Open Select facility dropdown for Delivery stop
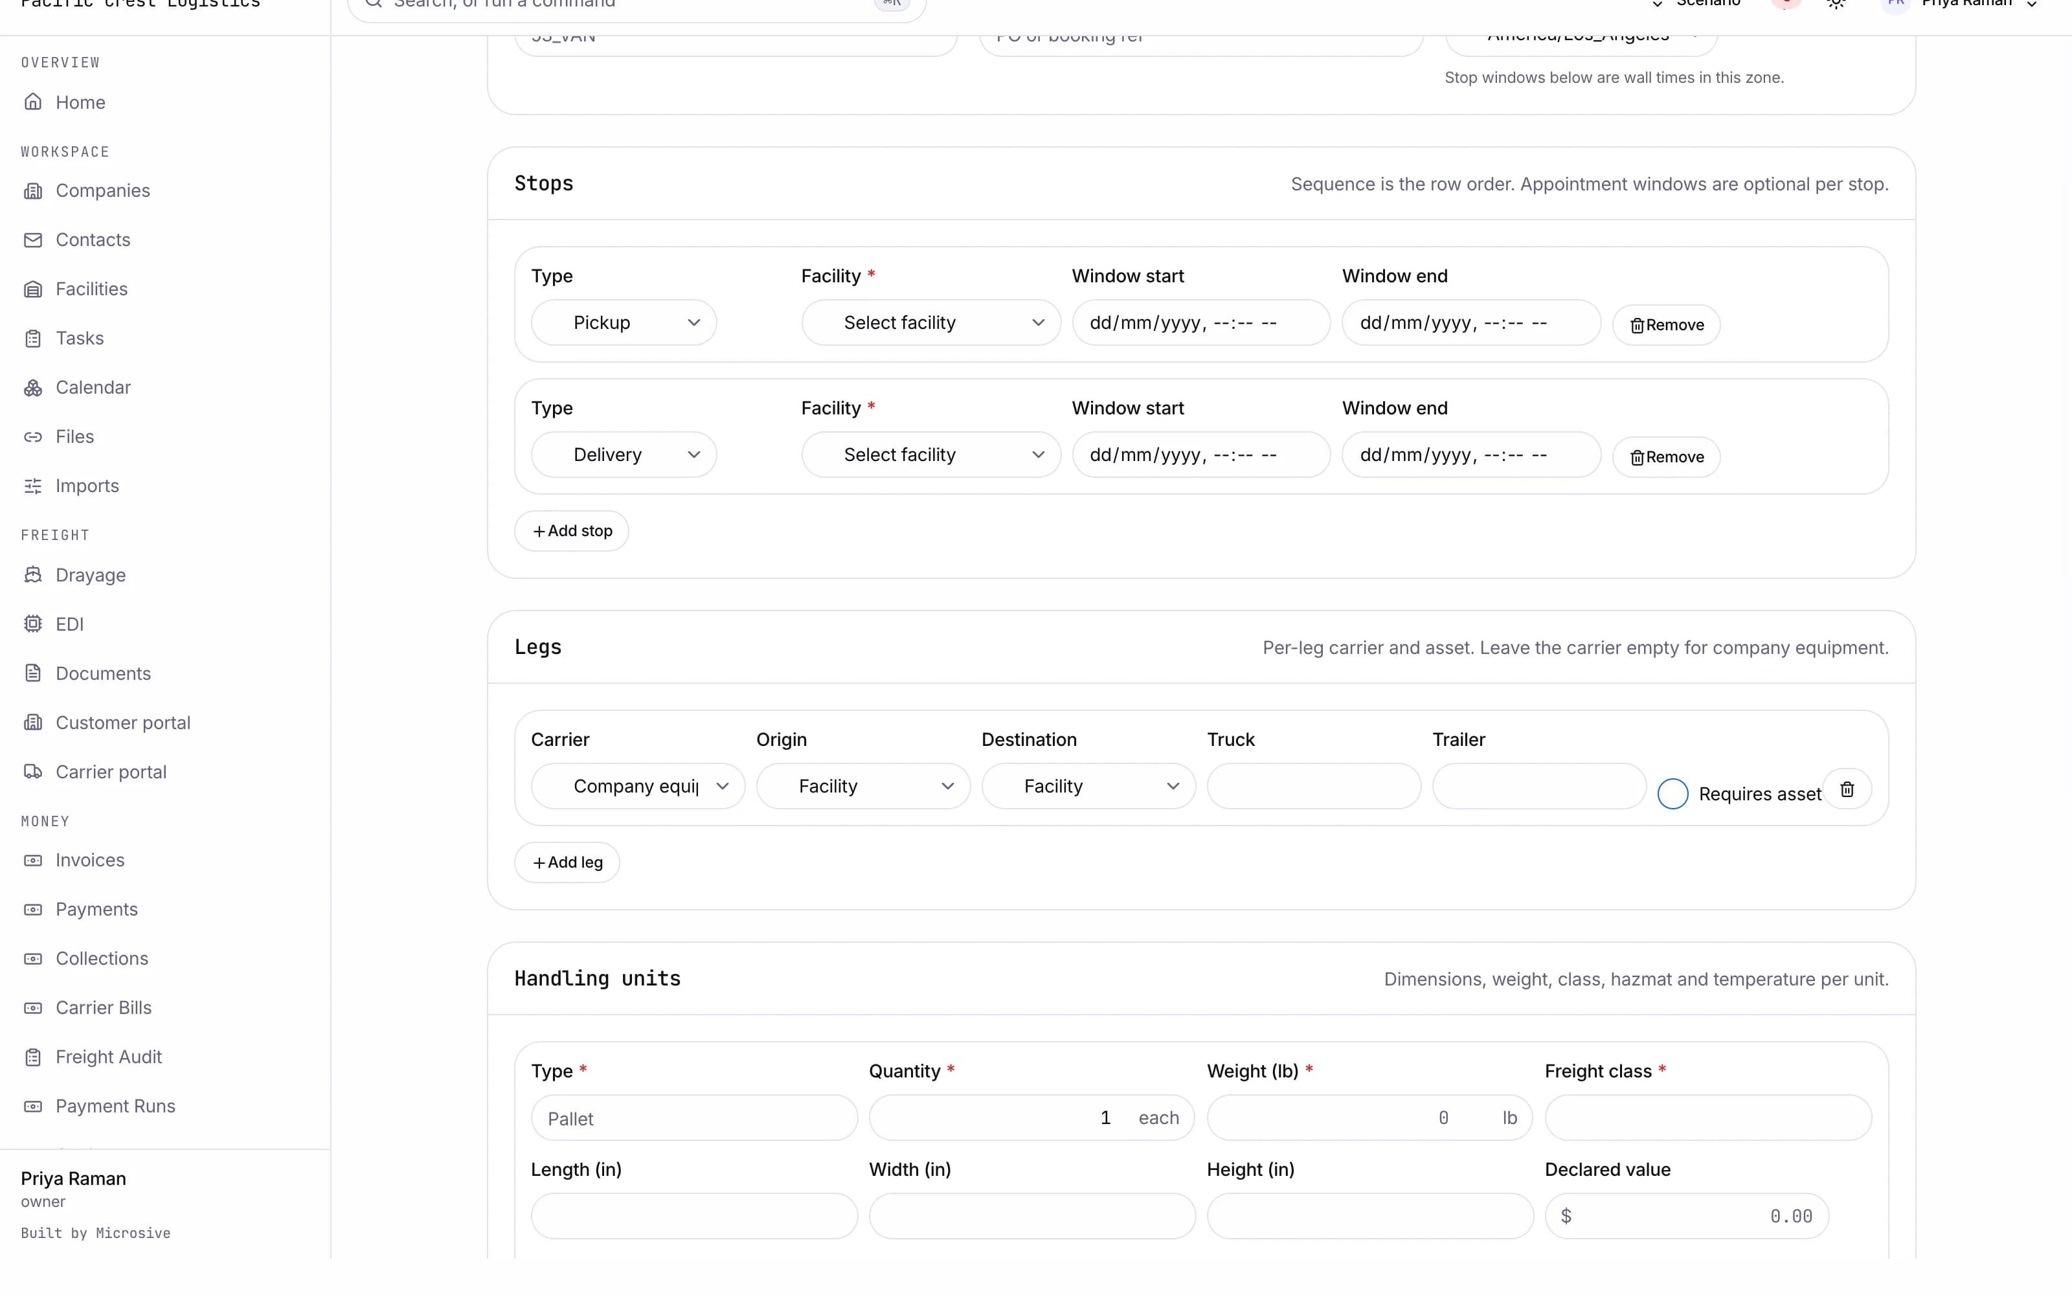The image size is (2072, 1295). [930, 454]
